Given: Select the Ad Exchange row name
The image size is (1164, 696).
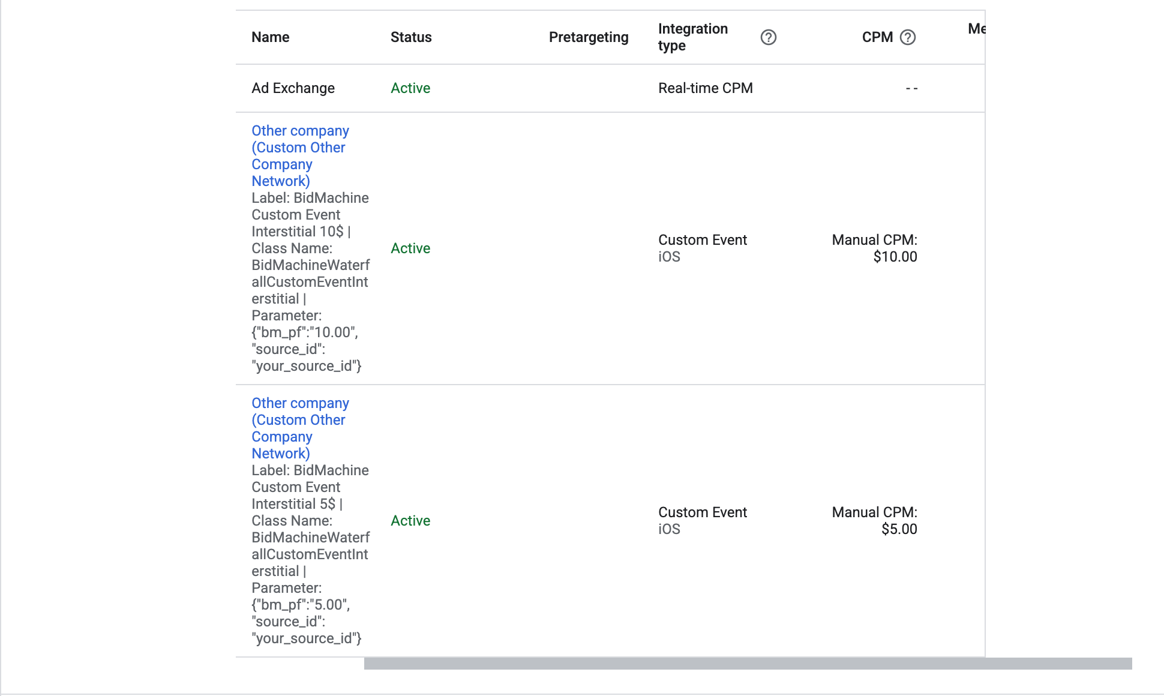Looking at the screenshot, I should tap(293, 88).
